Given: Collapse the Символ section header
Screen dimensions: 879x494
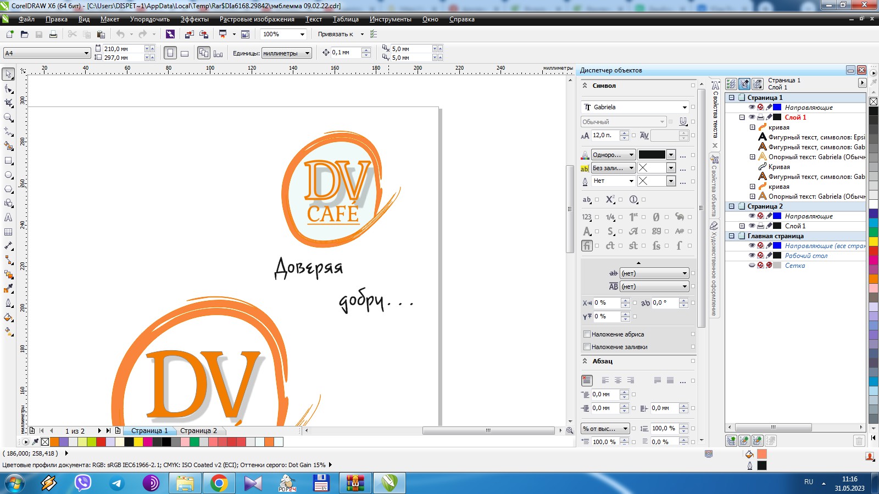Looking at the screenshot, I should 585,86.
